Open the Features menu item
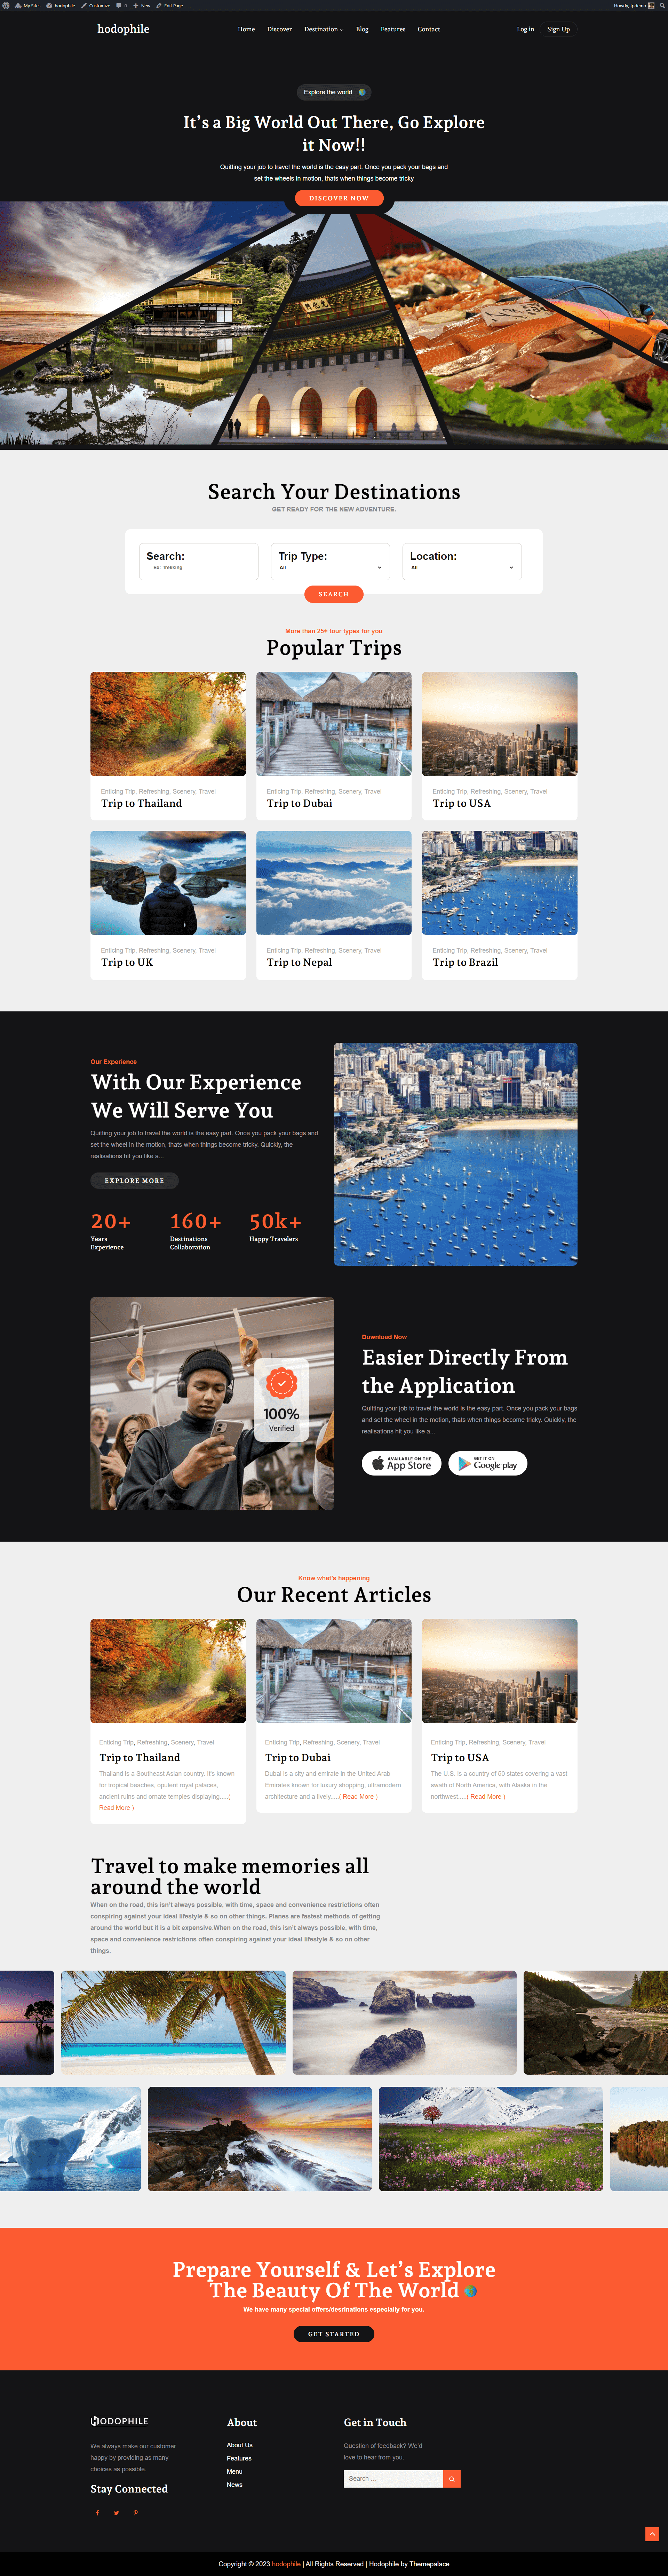The image size is (668, 2576). coord(393,29)
